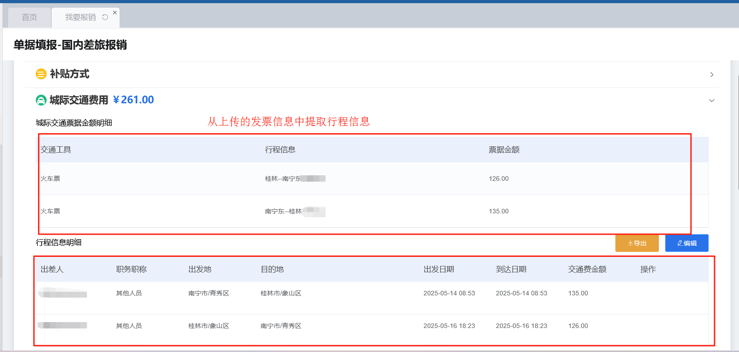The image size is (739, 352).
Task: Refresh the 我要报销 tab
Action: pyautogui.click(x=105, y=17)
